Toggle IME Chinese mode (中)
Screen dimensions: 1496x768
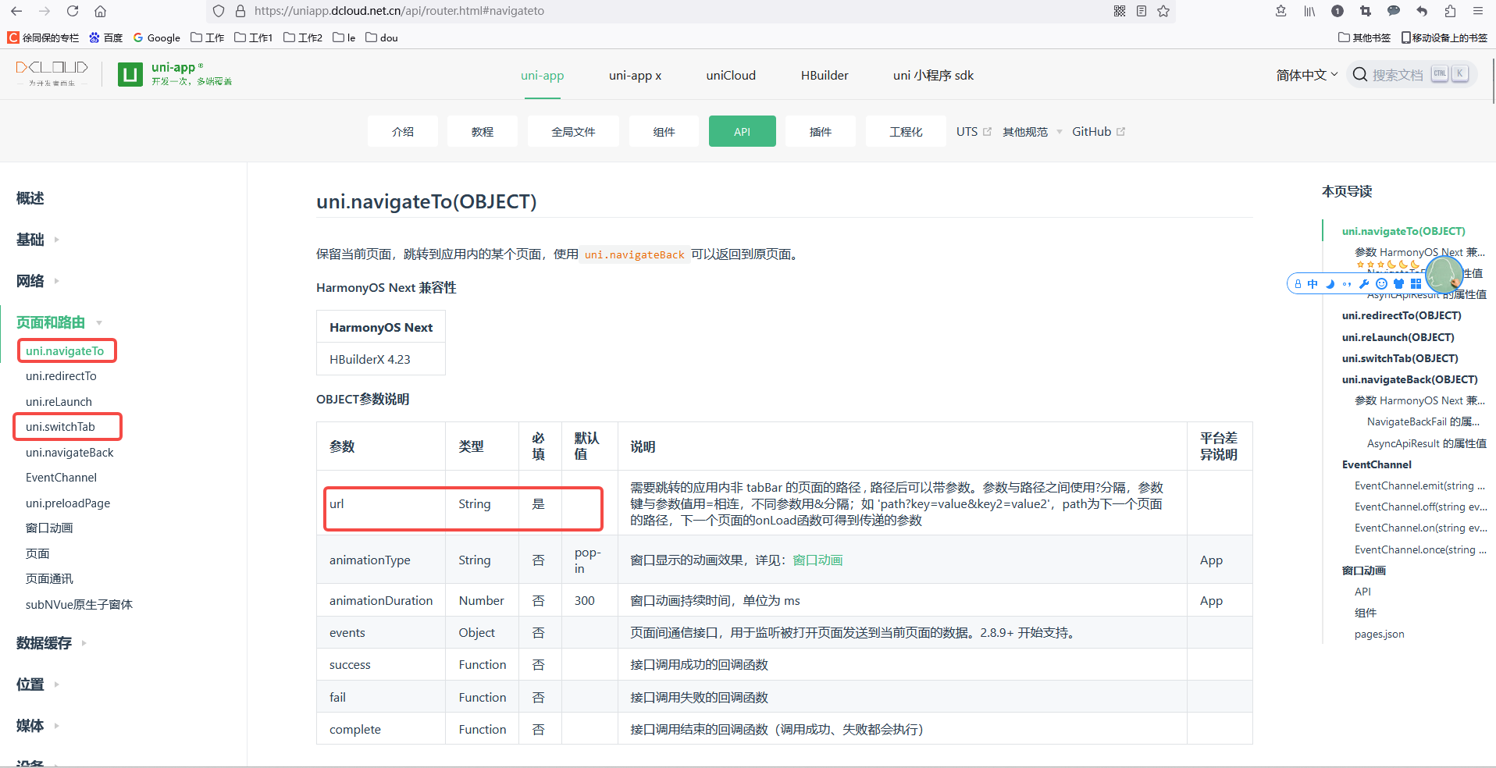tap(1313, 284)
